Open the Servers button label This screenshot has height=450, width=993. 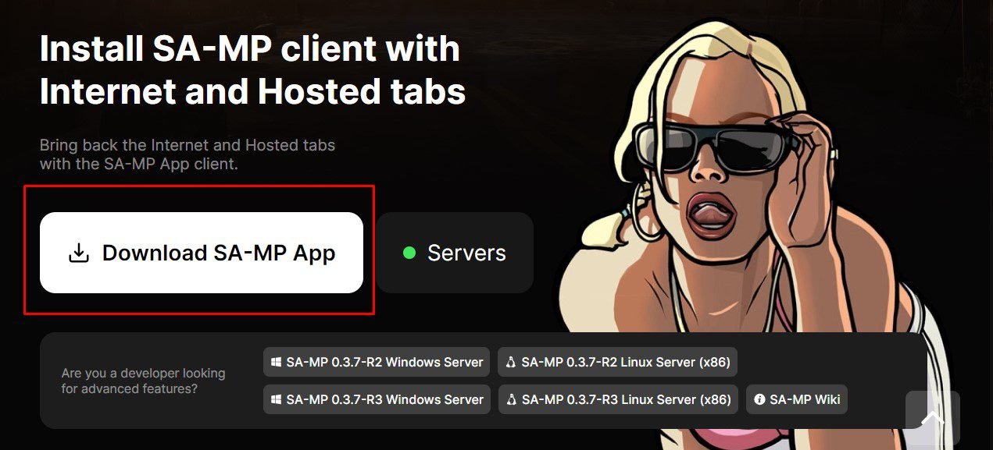point(466,253)
